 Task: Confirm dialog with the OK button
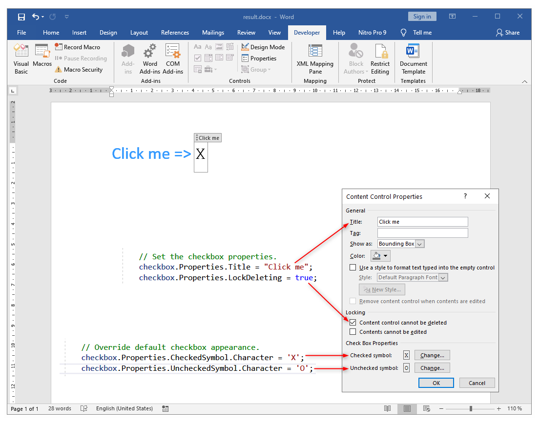point(436,383)
